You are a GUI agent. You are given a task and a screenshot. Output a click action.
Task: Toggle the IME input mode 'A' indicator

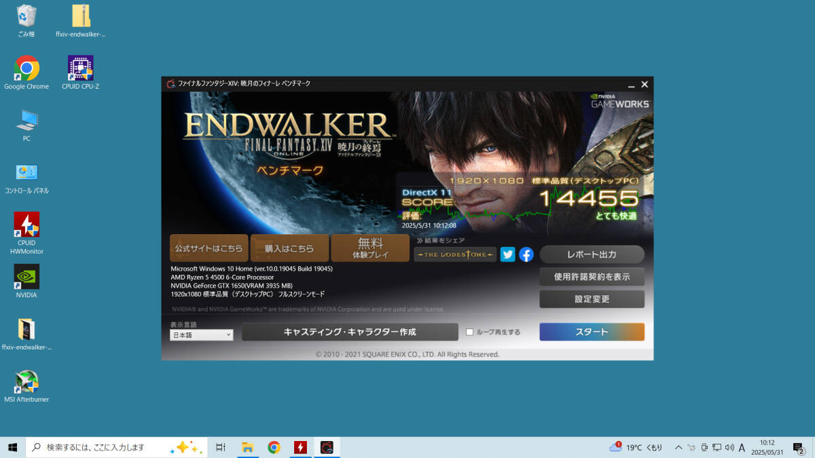pos(742,447)
